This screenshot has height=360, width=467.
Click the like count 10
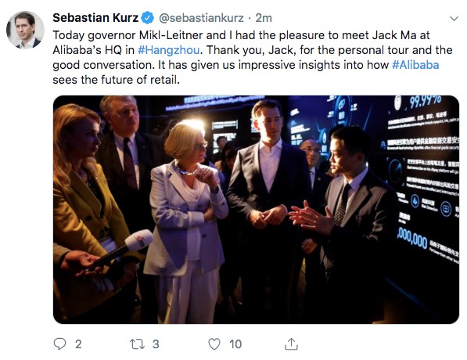tap(235, 344)
